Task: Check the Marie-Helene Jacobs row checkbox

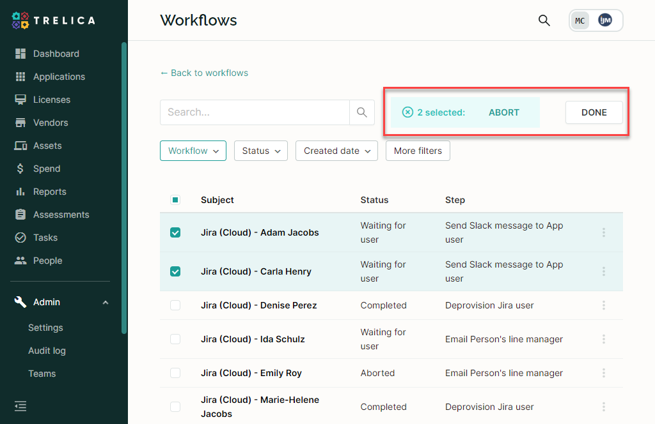Action: pos(175,407)
